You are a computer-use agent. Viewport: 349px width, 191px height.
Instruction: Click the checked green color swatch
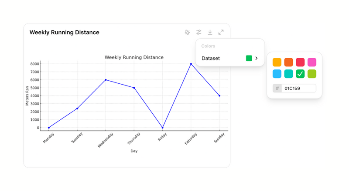300,74
